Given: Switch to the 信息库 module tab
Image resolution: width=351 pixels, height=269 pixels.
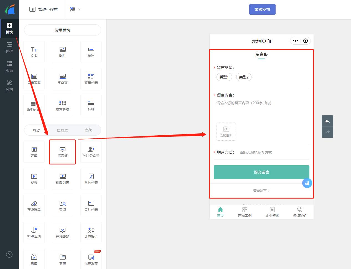Looking at the screenshot, I should pos(62,130).
